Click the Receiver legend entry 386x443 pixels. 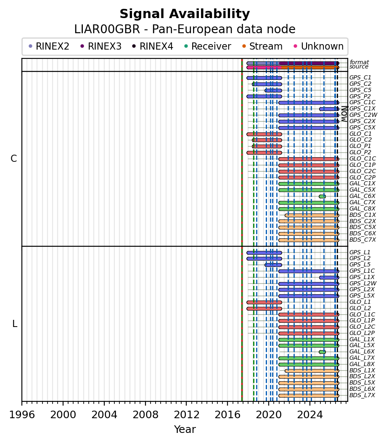(x=208, y=46)
